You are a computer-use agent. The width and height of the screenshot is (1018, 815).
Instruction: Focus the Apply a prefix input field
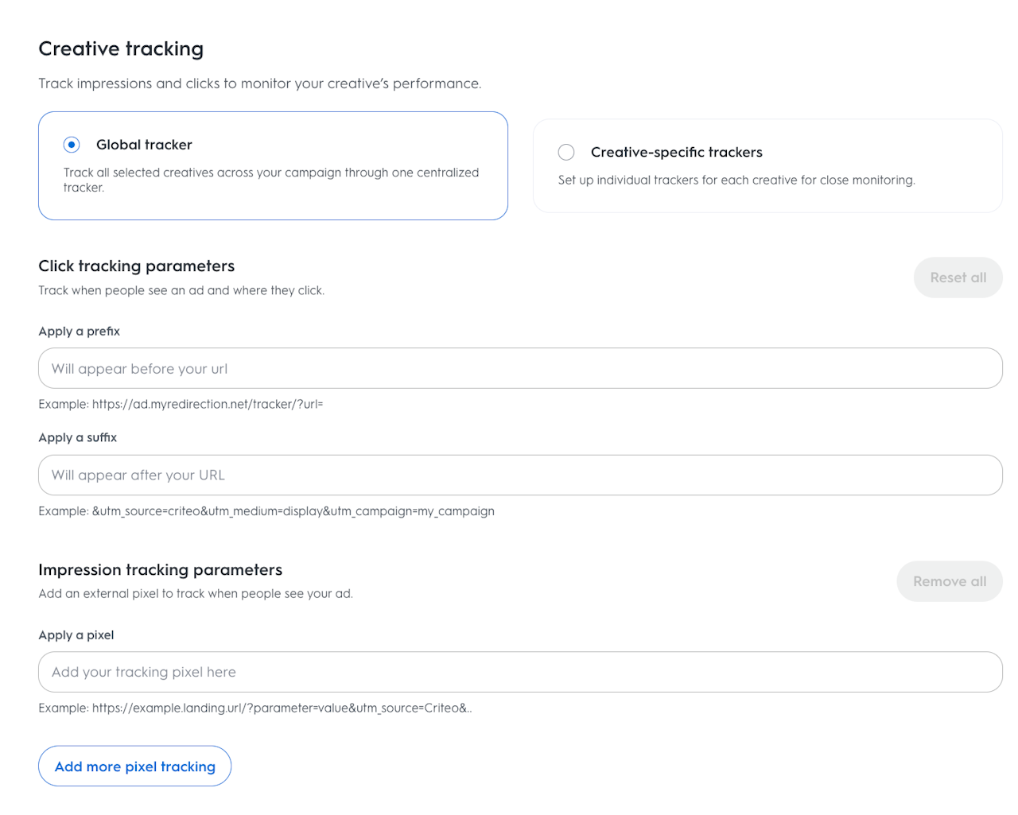coord(520,369)
